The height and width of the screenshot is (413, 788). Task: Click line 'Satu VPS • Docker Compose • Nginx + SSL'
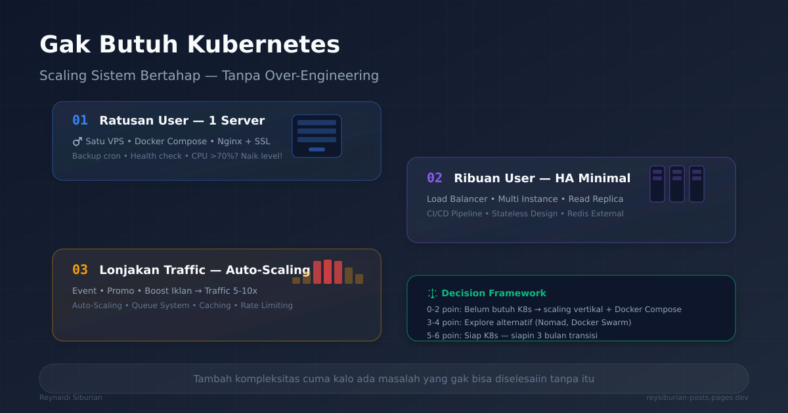pos(178,141)
